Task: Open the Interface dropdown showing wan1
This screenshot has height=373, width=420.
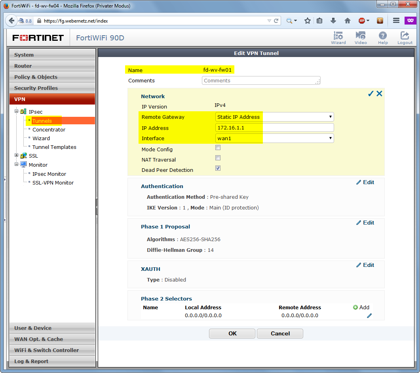Action: 275,138
